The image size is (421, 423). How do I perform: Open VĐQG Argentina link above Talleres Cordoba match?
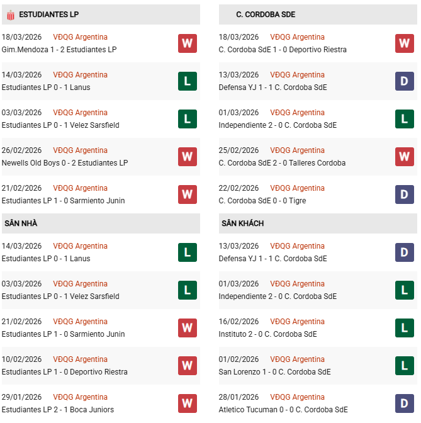(297, 150)
